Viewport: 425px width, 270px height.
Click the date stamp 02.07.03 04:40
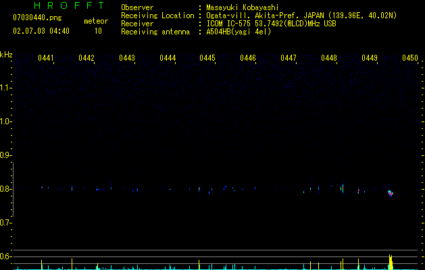click(x=41, y=31)
